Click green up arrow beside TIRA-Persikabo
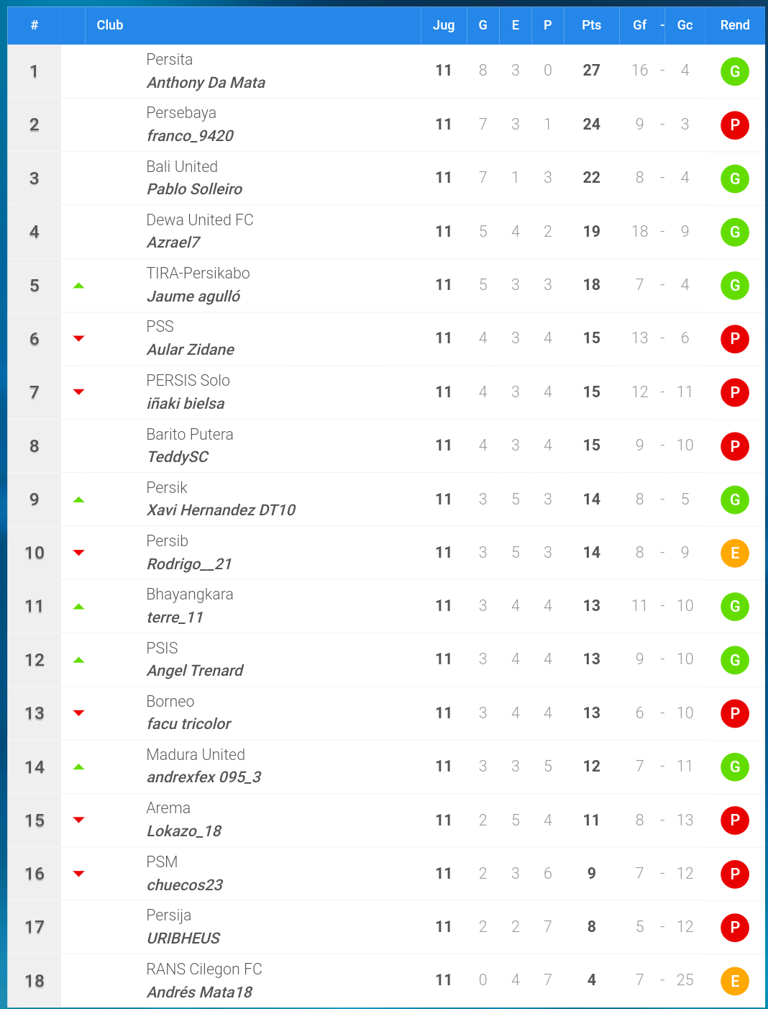Screen dimensions: 768x1009 click(79, 286)
